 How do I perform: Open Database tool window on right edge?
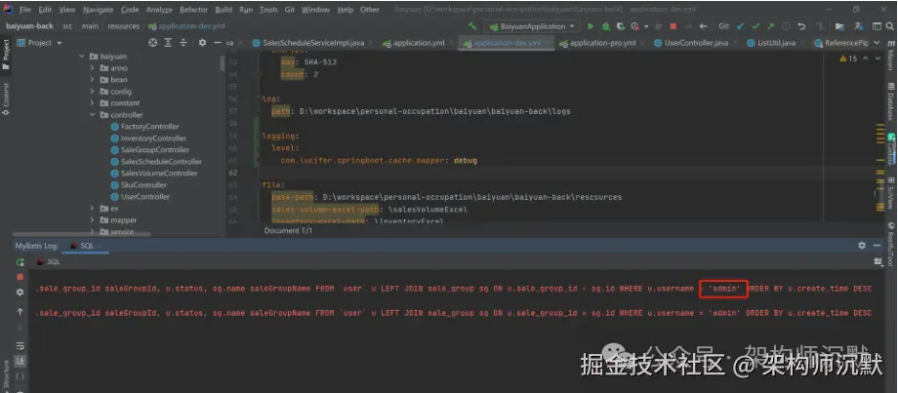[x=891, y=101]
